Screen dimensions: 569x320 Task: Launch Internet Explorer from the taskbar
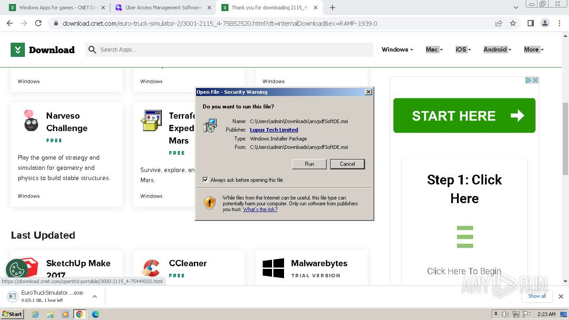click(x=36, y=314)
